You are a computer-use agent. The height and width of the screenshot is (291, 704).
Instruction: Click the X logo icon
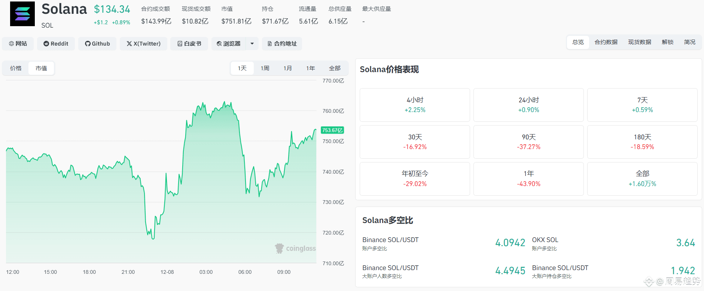pyautogui.click(x=129, y=44)
